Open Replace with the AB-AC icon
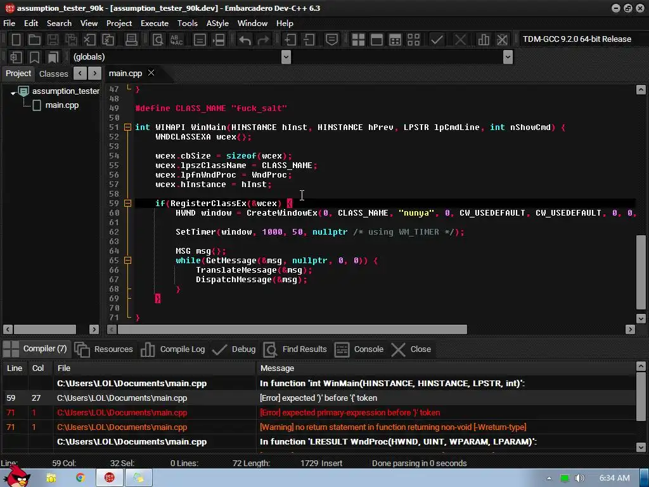 point(176,40)
